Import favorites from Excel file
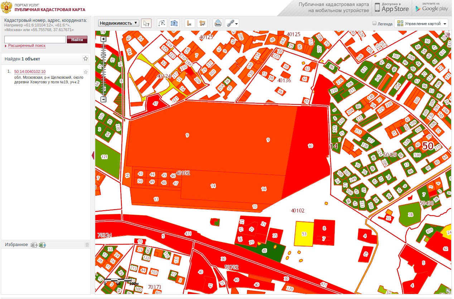This screenshot has width=454, height=299. pos(43,245)
